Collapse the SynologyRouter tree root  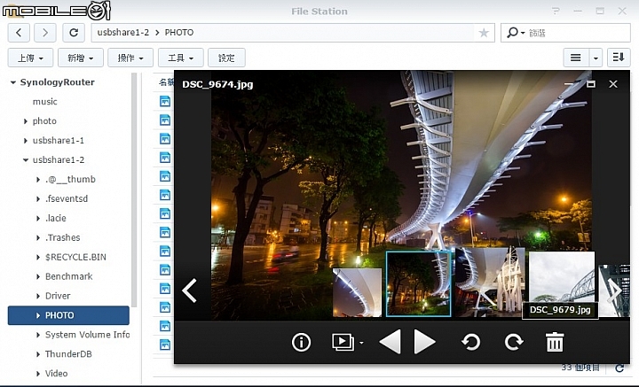tap(13, 82)
